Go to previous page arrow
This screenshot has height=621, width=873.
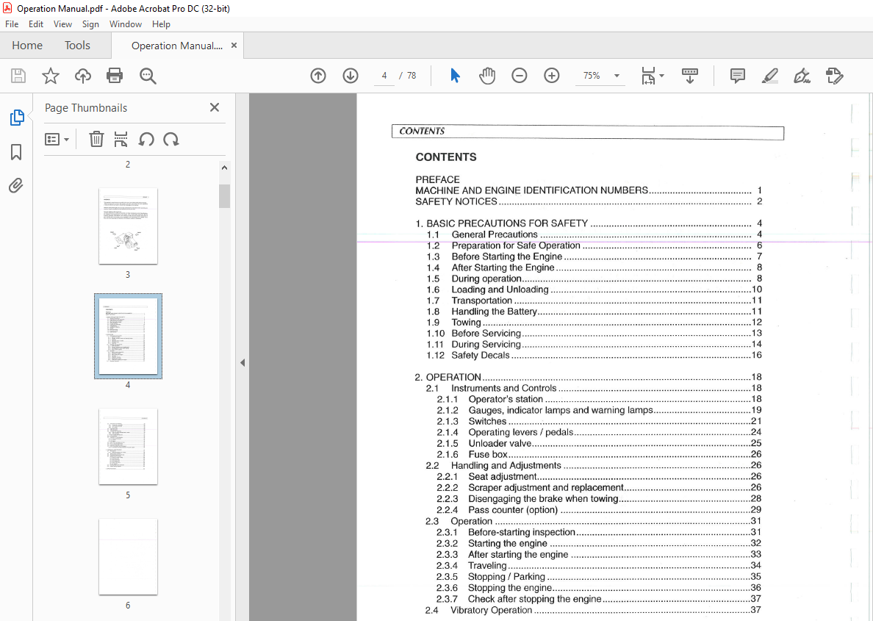pyautogui.click(x=318, y=76)
